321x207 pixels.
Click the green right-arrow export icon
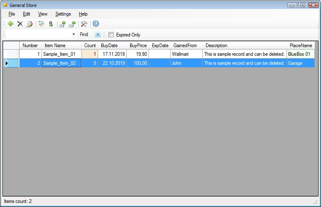coord(62,24)
